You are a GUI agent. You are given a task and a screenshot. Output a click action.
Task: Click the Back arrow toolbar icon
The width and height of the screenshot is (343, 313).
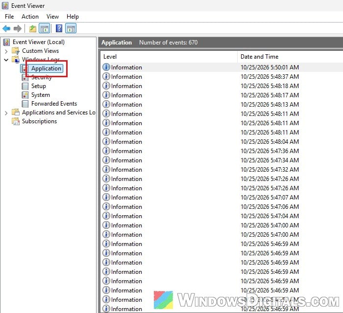[6, 28]
